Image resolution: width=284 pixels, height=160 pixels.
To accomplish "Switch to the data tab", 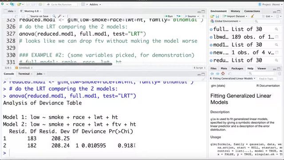I will coord(11,11).
